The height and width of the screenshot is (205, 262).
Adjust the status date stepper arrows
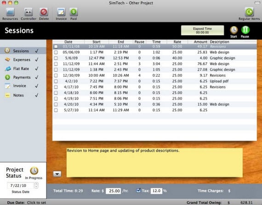point(36,185)
